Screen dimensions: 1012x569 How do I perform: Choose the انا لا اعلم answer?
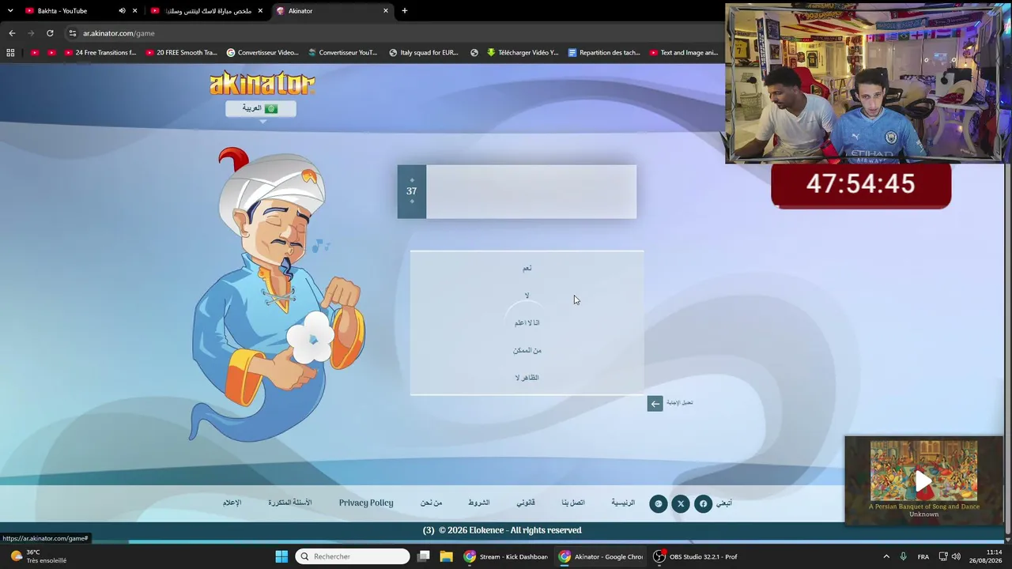(527, 322)
